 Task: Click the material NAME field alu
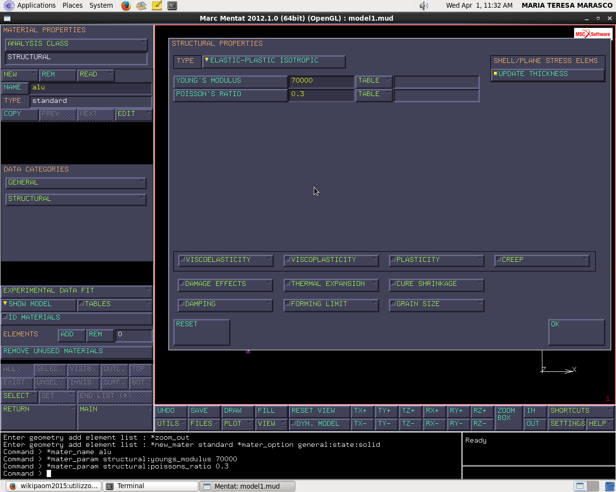[x=90, y=88]
